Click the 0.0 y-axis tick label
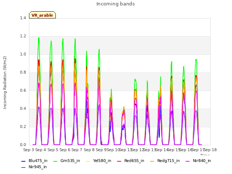The width and height of the screenshot is (232, 174). (23, 145)
